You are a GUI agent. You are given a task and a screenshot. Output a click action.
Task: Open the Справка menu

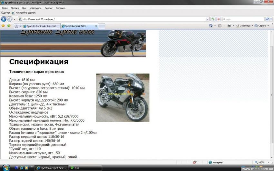61,8
